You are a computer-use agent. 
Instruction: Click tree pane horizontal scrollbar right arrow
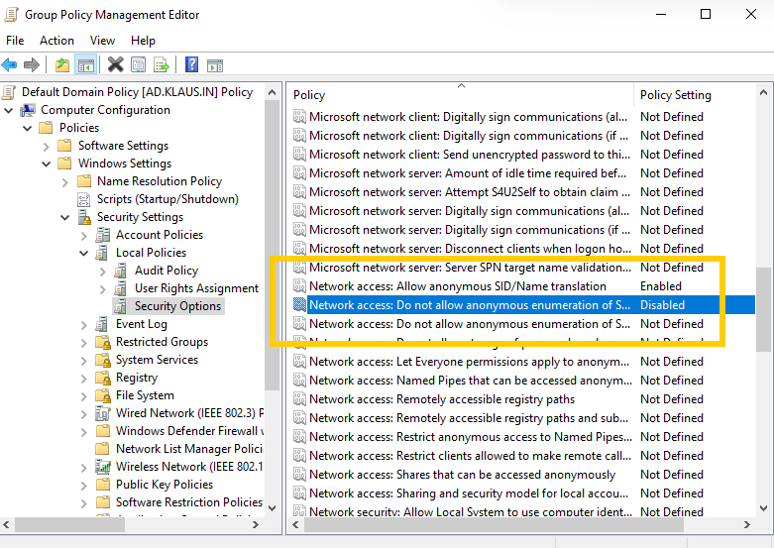coord(256,525)
